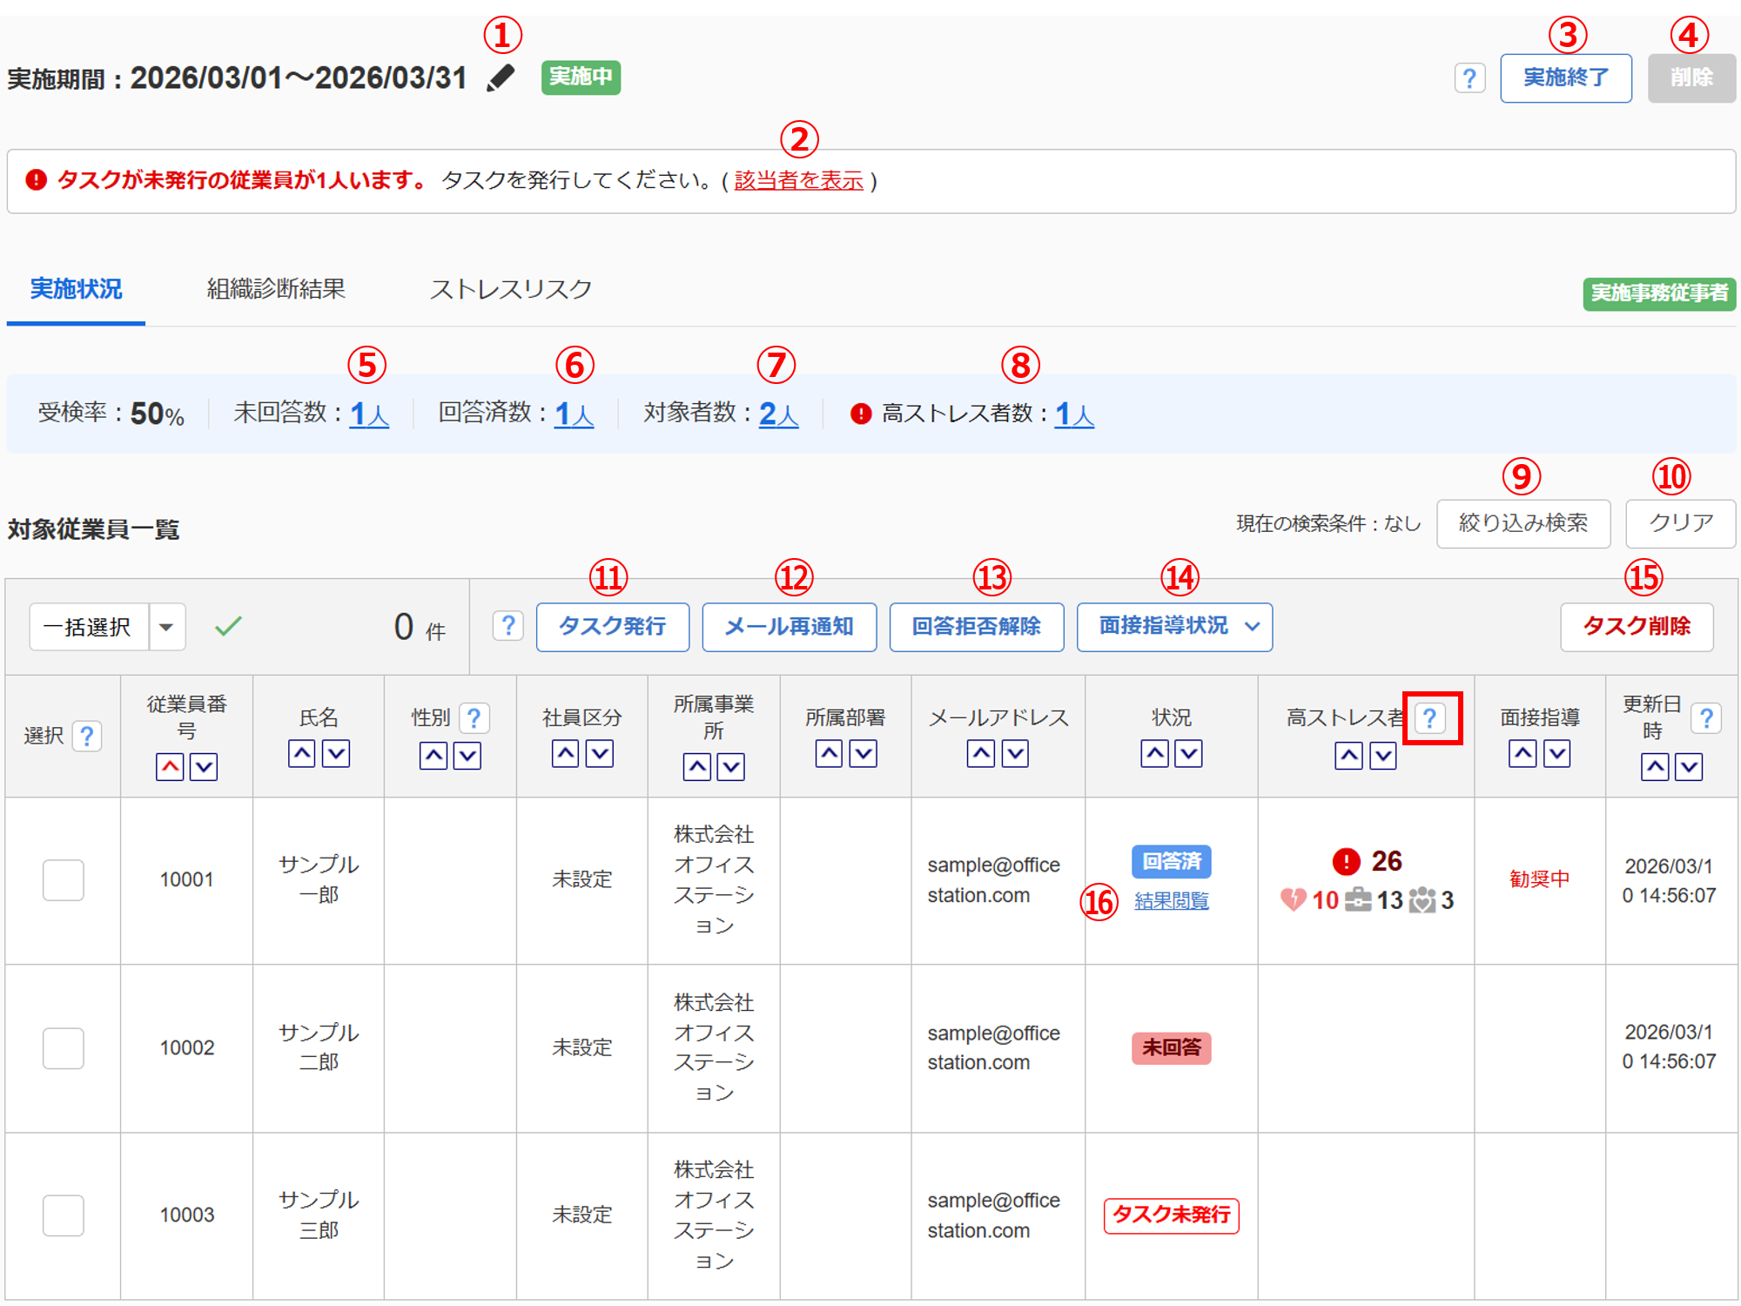The image size is (1741, 1306).
Task: Click the pencil icon to edit 実施期間
Action: tap(501, 77)
